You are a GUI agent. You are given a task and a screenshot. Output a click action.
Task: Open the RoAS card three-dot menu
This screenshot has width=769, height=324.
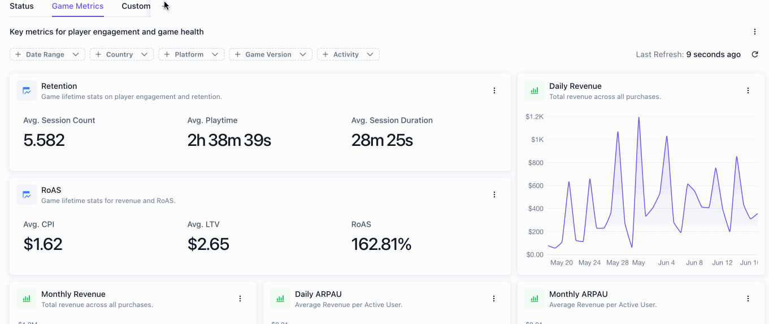click(494, 195)
